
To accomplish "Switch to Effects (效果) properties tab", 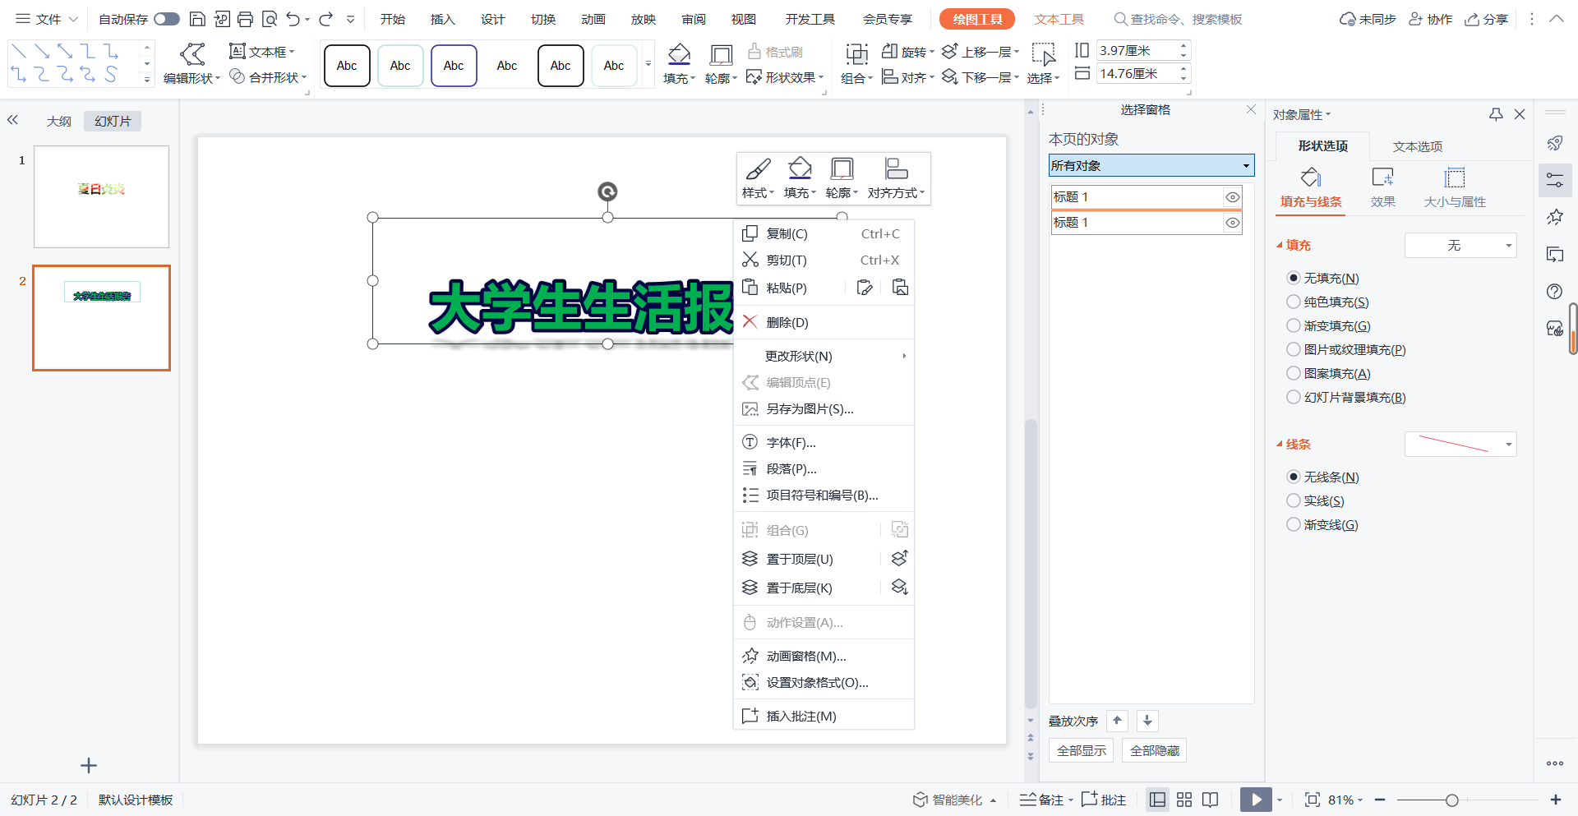I will 1382,187.
